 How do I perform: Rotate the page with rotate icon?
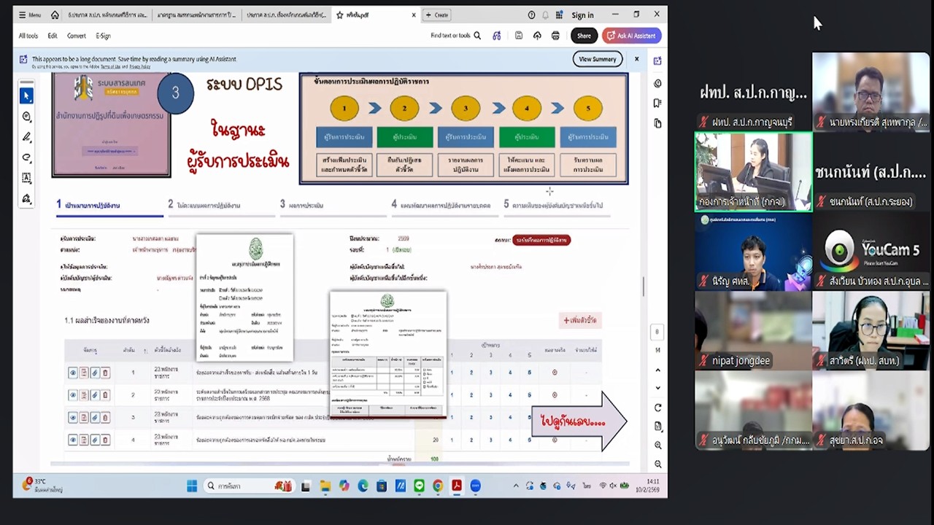pyautogui.click(x=657, y=408)
